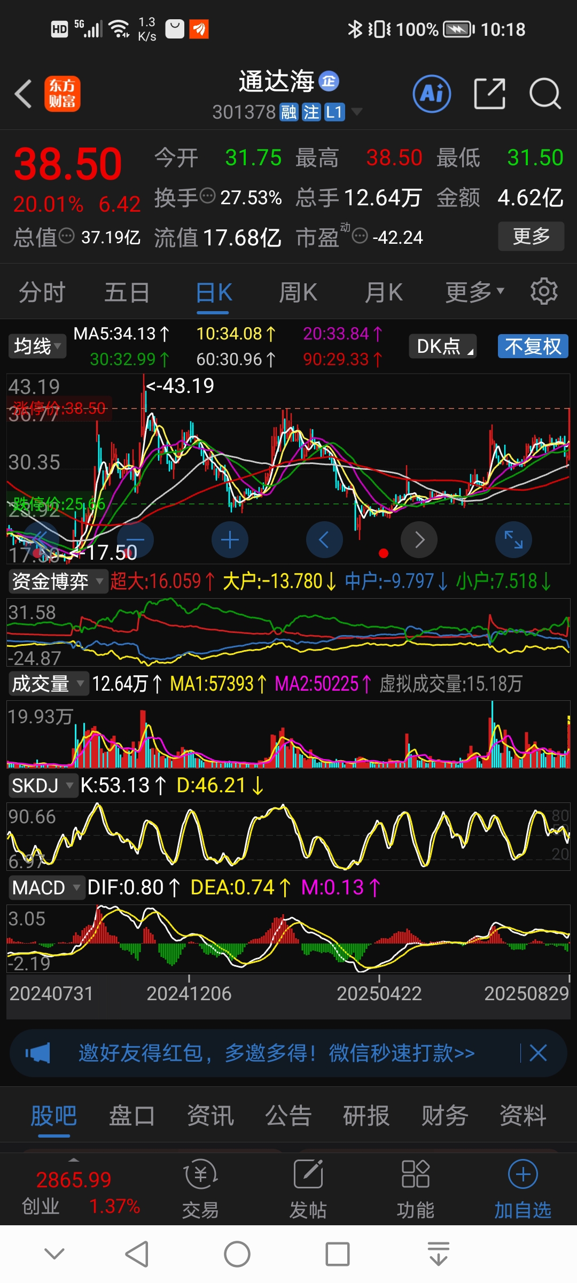
Task: Tap the 换手 info smiley icon
Action: click(207, 196)
